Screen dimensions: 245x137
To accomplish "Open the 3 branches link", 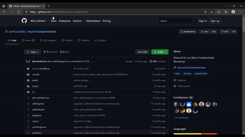I will 51,52.
